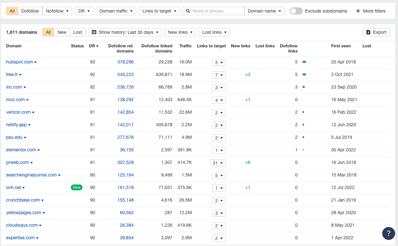398x246 pixels.
Task: Click the +6 new links for prweb.com
Action: click(248, 162)
